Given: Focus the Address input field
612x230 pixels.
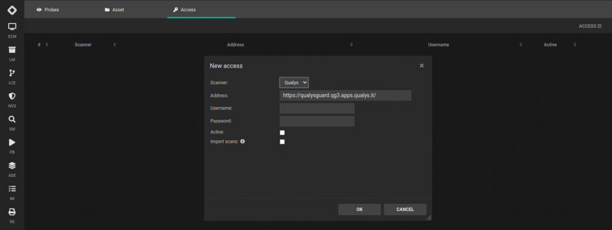Looking at the screenshot, I should [345, 96].
